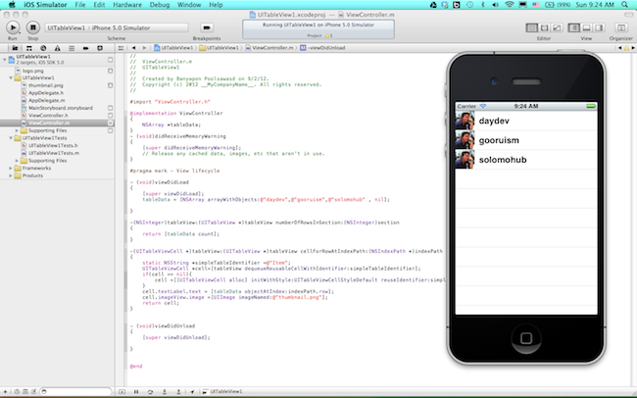637x398 pixels.
Task: Select the Version editor mode button
Action: click(x=557, y=27)
